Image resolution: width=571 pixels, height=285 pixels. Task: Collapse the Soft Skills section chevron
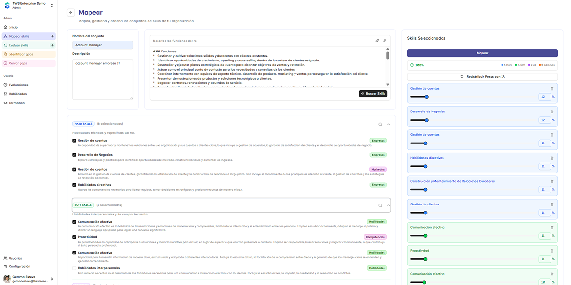(x=389, y=205)
